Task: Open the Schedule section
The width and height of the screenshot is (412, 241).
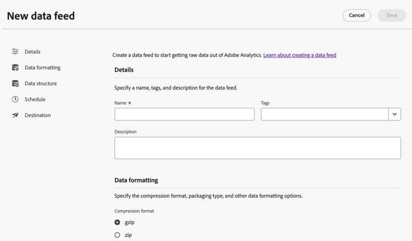Action: click(x=35, y=99)
